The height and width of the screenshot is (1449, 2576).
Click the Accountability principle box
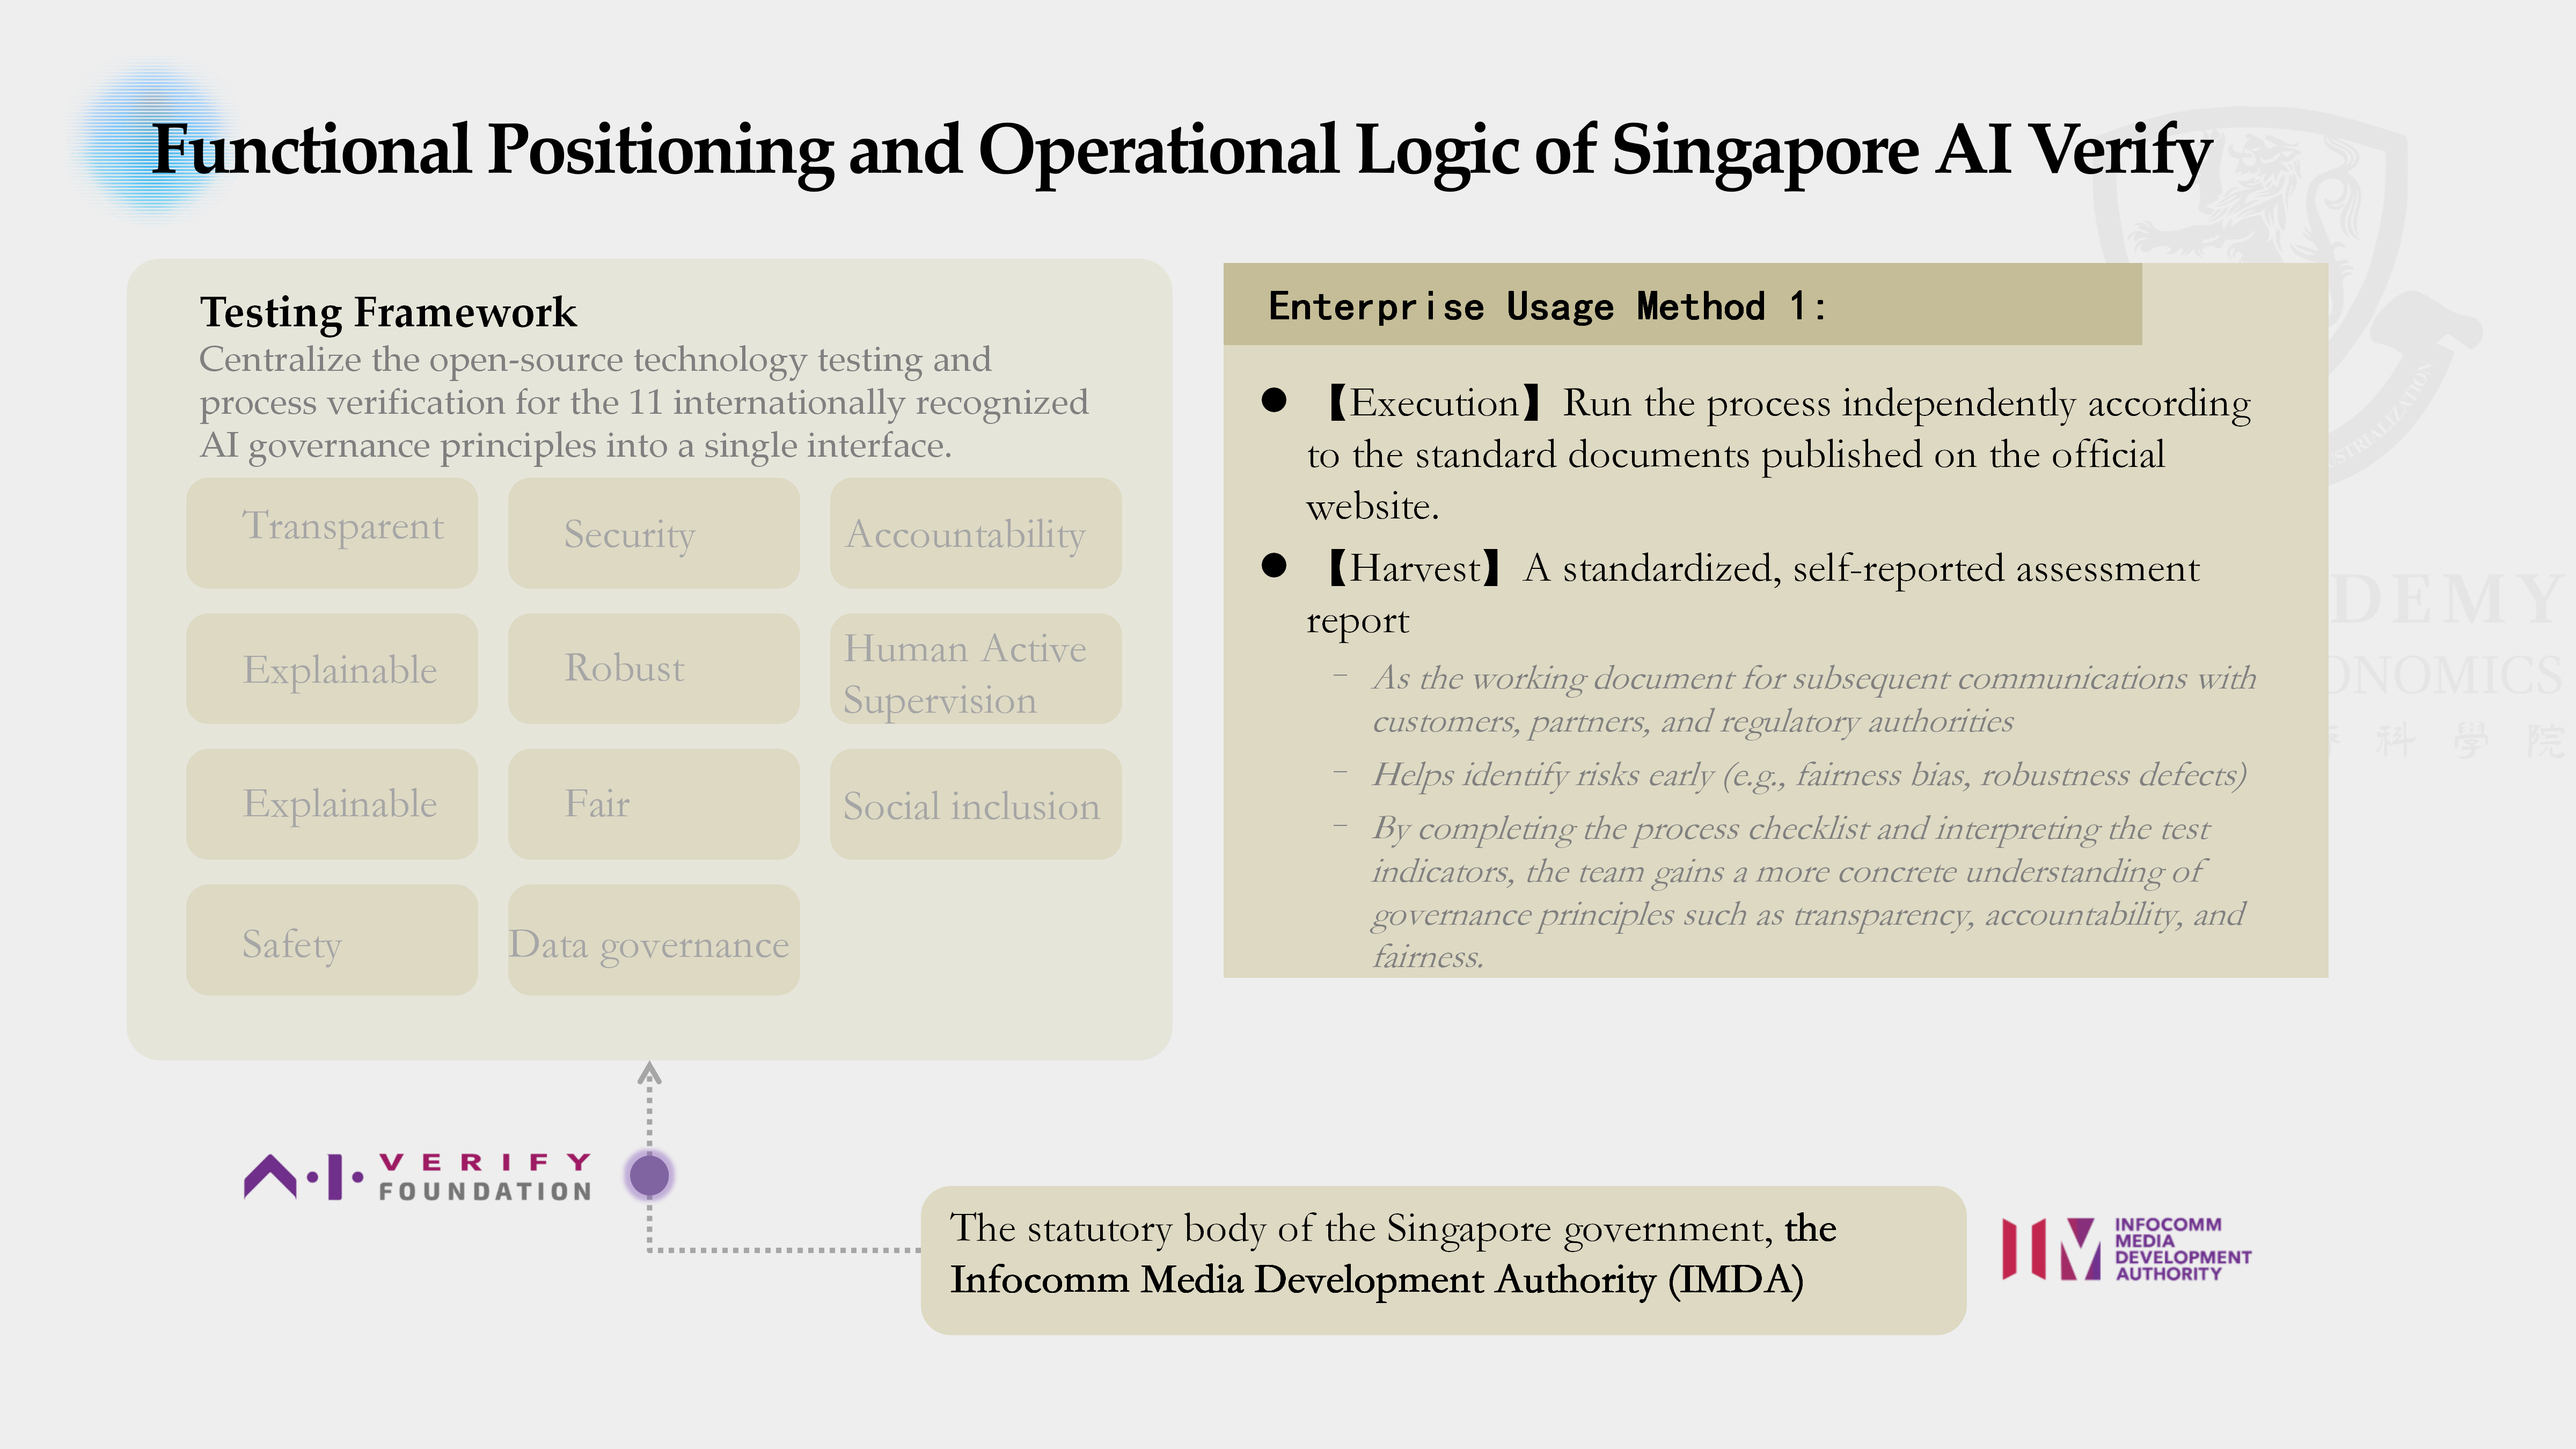tap(975, 532)
